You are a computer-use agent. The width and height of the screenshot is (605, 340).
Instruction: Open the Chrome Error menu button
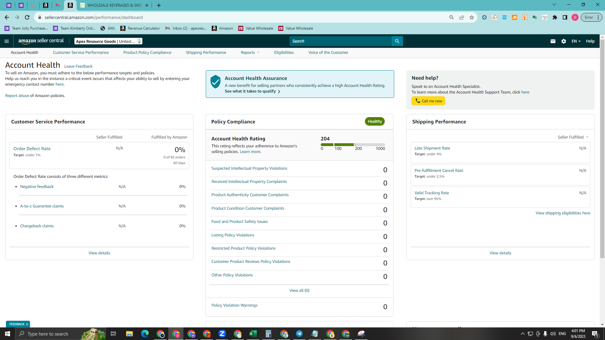591,17
